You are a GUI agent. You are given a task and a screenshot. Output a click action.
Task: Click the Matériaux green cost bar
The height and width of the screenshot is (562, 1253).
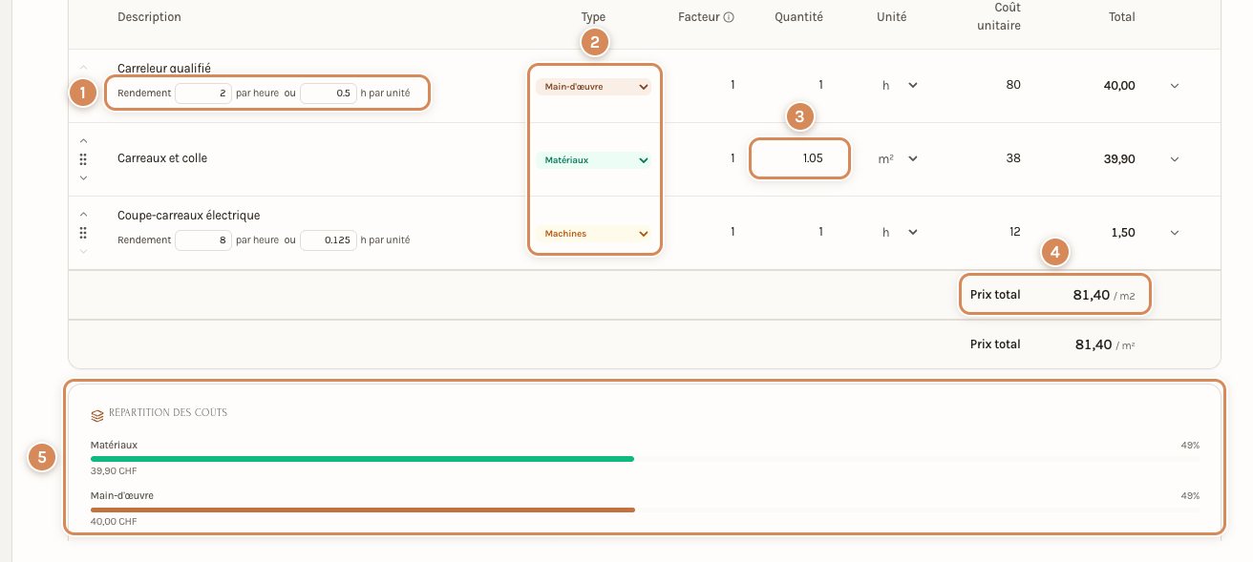362,459
